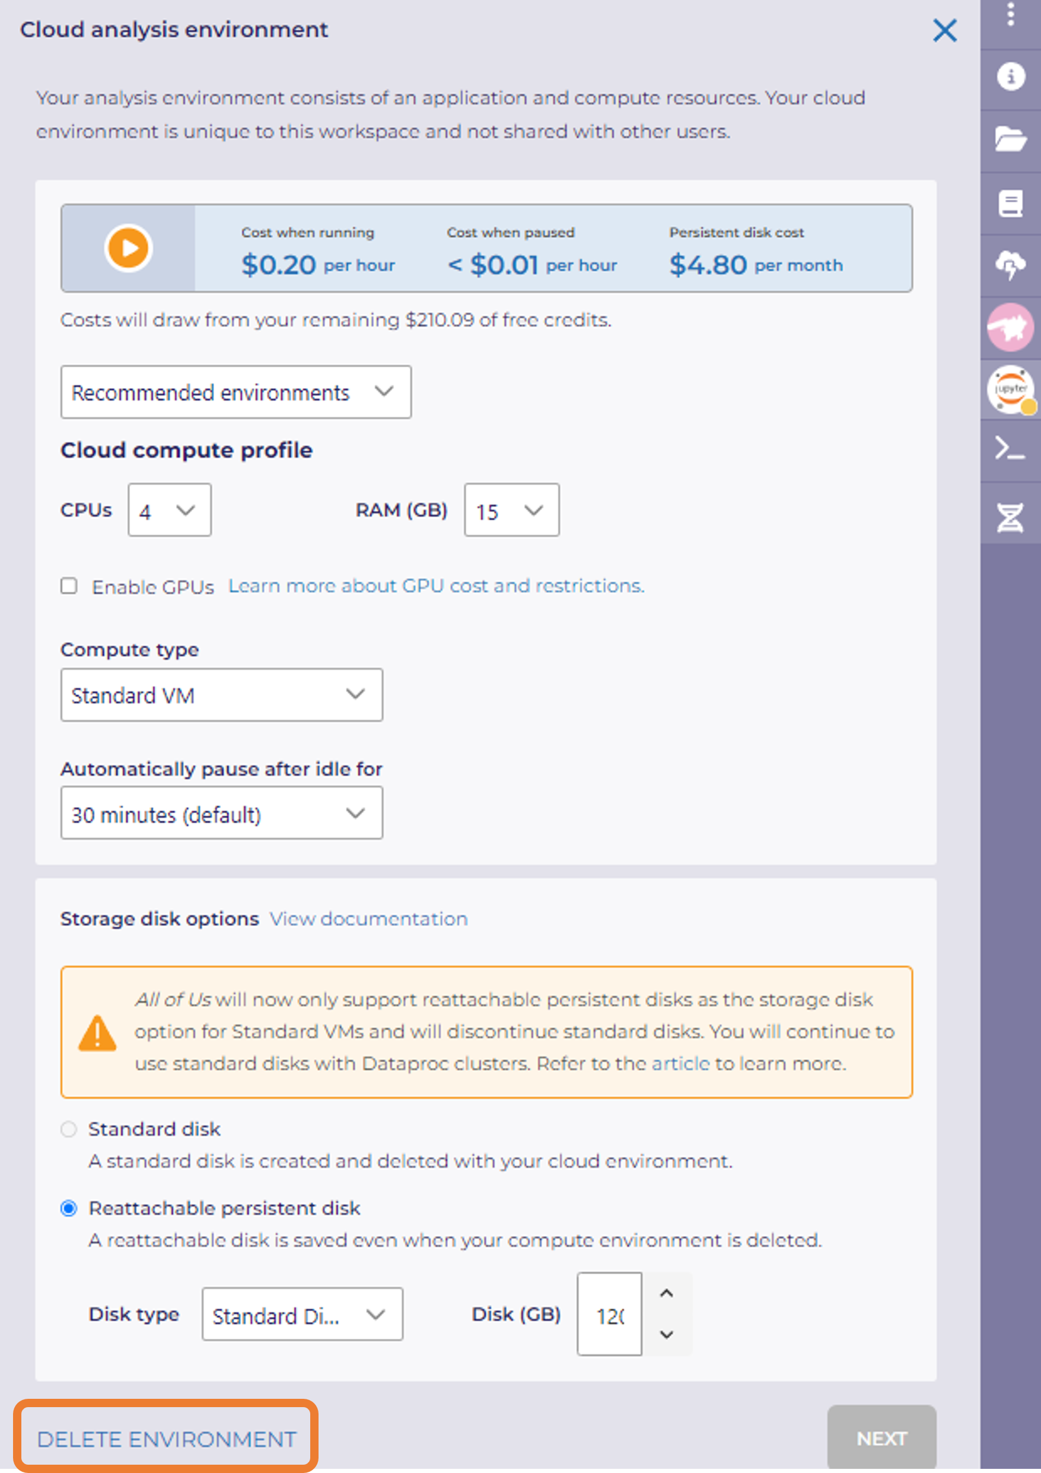The height and width of the screenshot is (1473, 1041).
Task: Click the book icon in the sidebar
Action: pos(1010,204)
